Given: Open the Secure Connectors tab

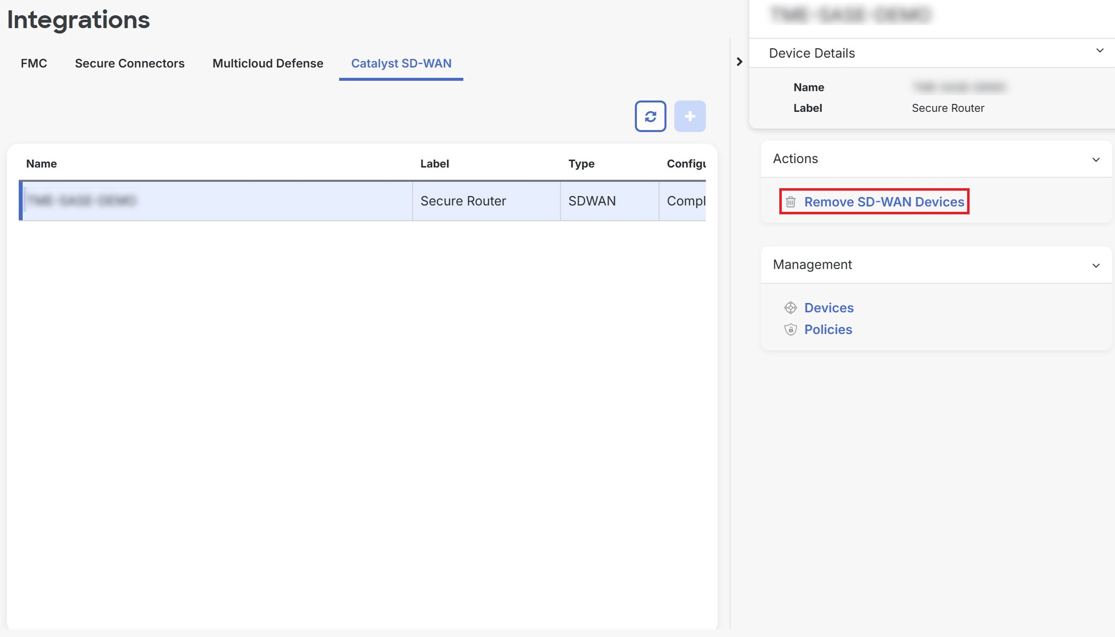Looking at the screenshot, I should pyautogui.click(x=130, y=63).
